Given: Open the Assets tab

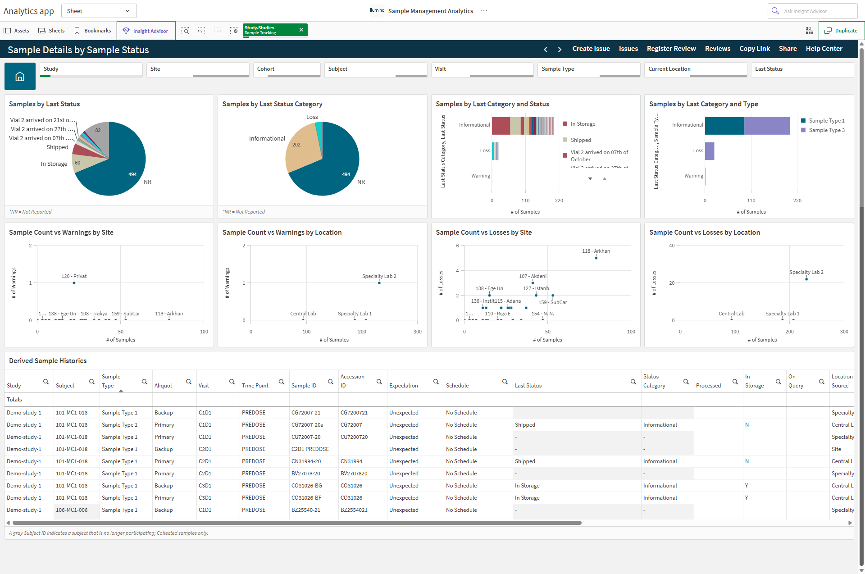Looking at the screenshot, I should (x=17, y=31).
